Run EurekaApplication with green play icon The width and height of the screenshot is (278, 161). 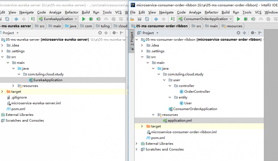pos(84,19)
